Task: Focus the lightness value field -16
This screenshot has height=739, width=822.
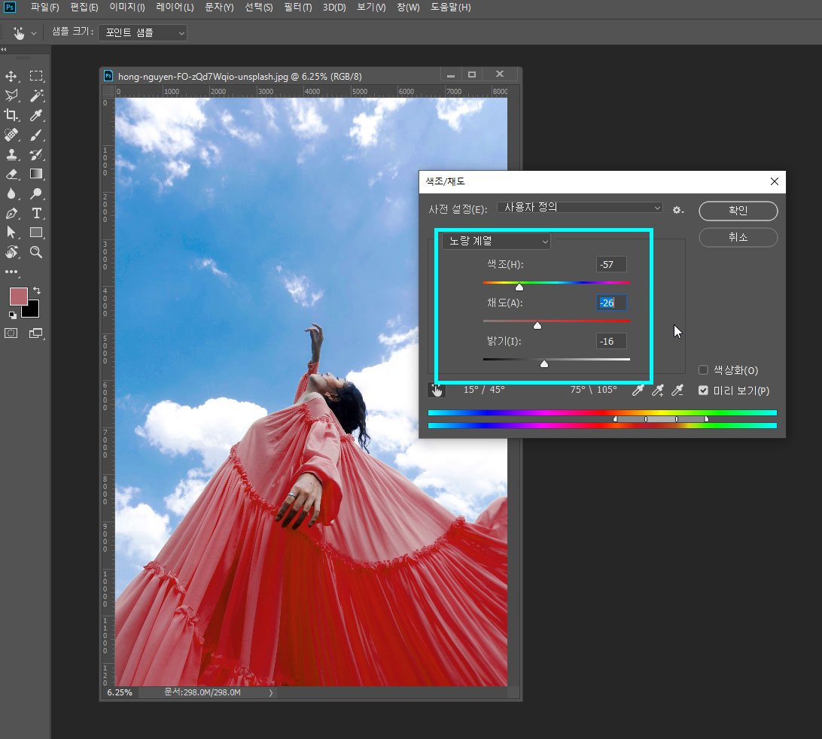Action: tap(611, 341)
